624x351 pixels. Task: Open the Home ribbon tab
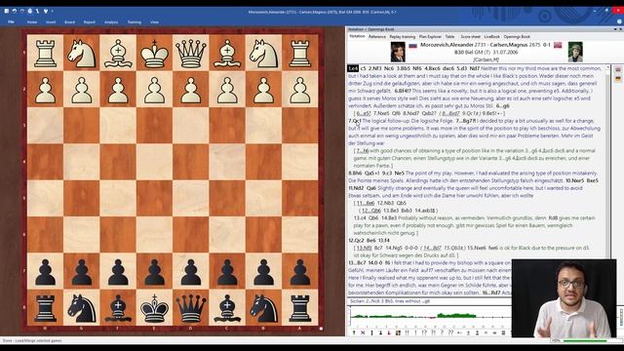[x=32, y=22]
